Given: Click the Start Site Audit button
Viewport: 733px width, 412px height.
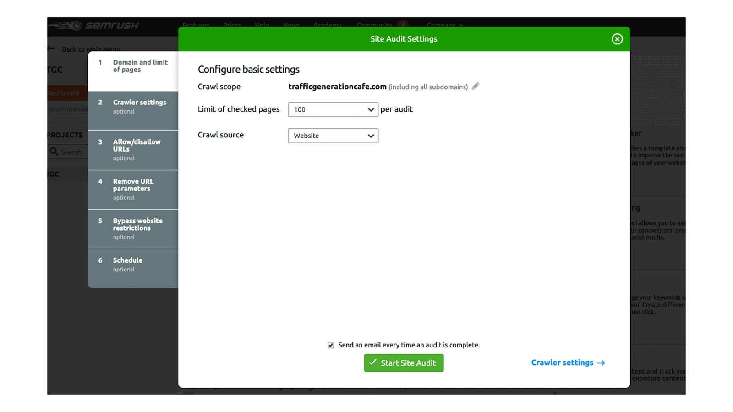Looking at the screenshot, I should click(x=404, y=363).
